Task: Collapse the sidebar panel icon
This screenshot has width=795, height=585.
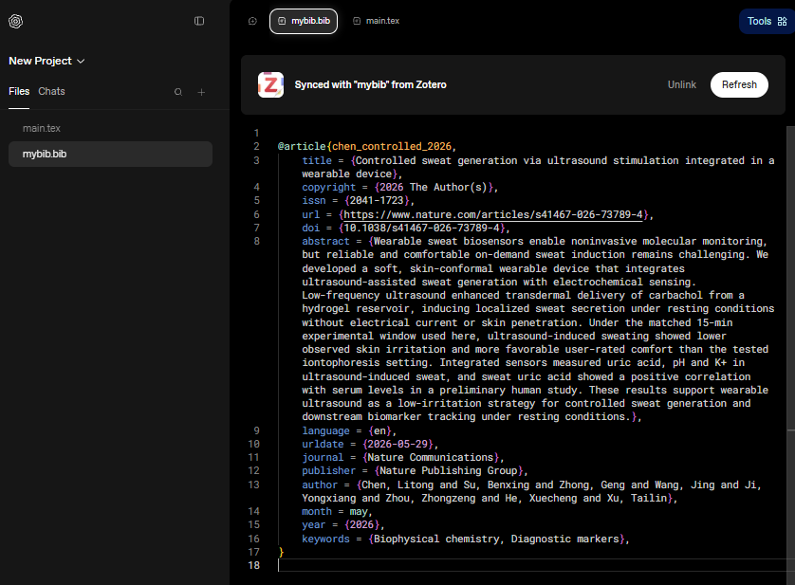Action: coord(199,21)
